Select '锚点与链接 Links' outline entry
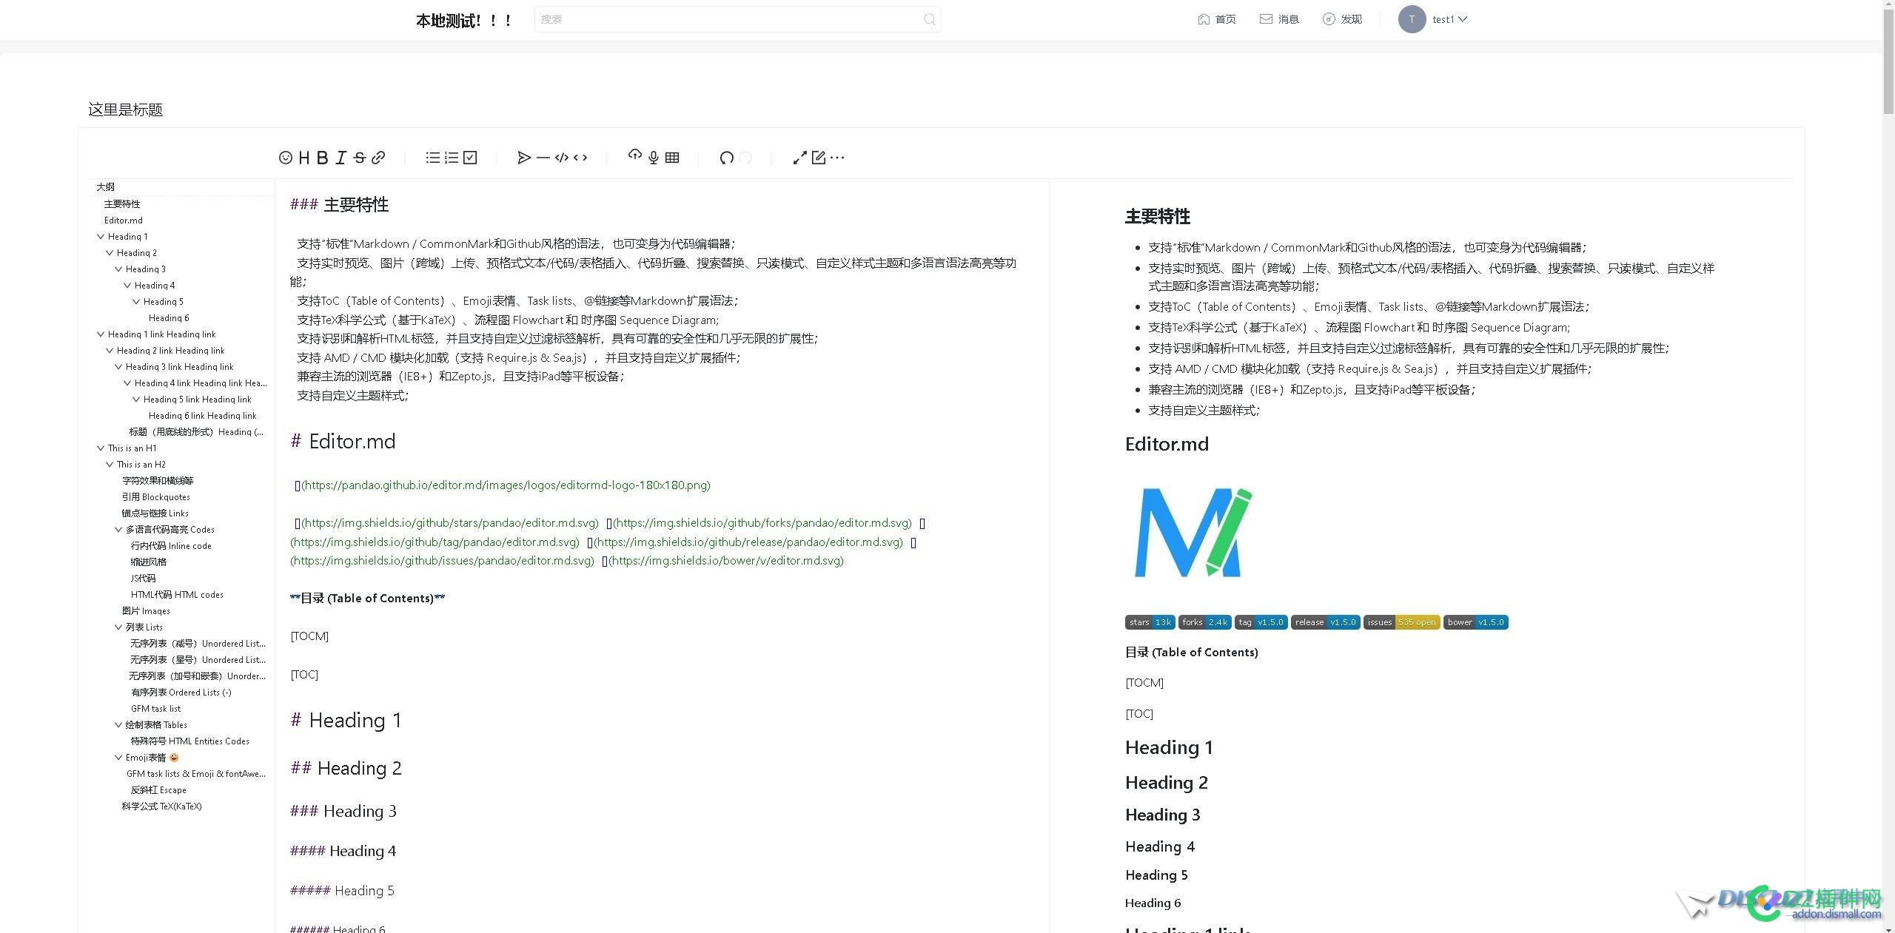The image size is (1895, 933). tap(155, 513)
